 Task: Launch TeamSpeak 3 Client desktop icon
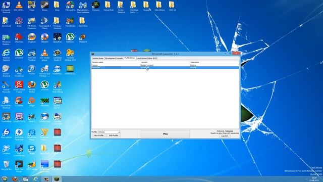coord(44,23)
